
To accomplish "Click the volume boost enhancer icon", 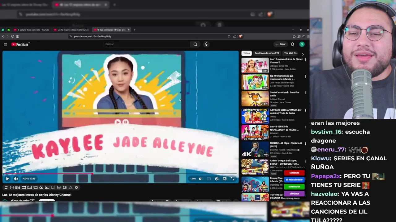I will coord(12,187).
